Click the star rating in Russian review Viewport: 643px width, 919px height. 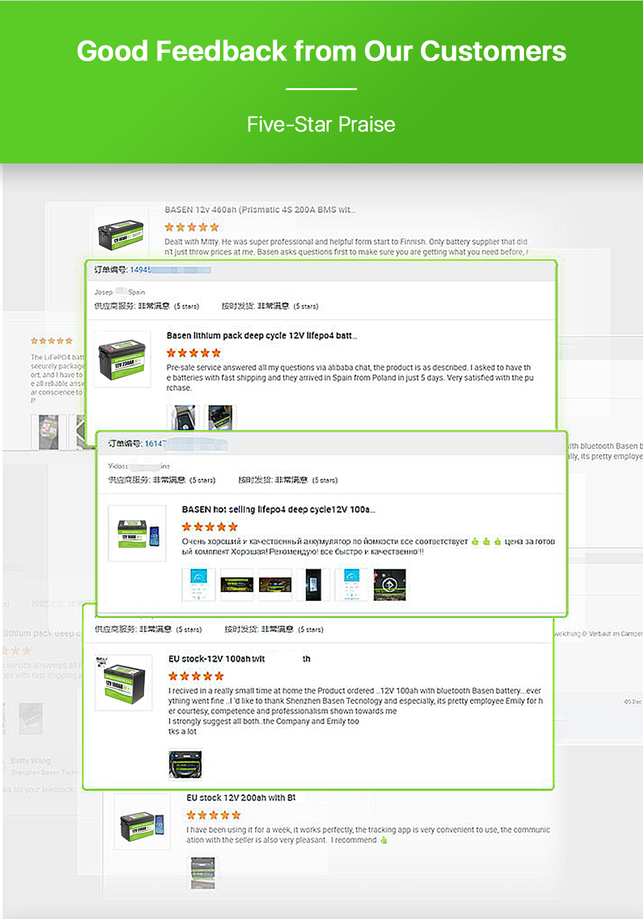(210, 526)
